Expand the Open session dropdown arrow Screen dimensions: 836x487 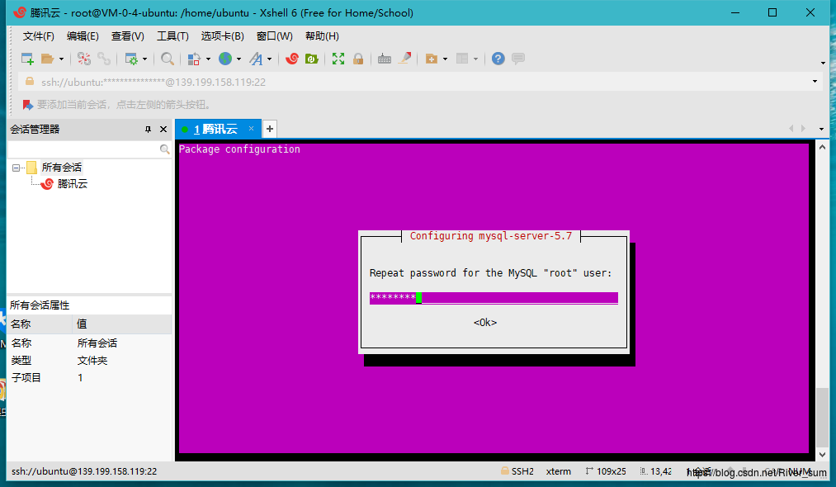(61, 59)
